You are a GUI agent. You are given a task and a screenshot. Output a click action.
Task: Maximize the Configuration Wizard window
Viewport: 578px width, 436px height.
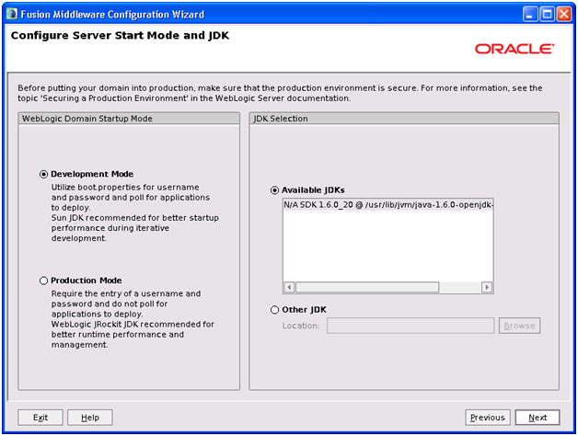point(548,15)
